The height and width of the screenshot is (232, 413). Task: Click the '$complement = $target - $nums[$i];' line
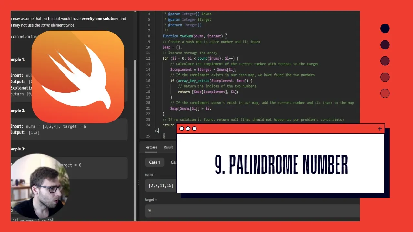pos(204,69)
